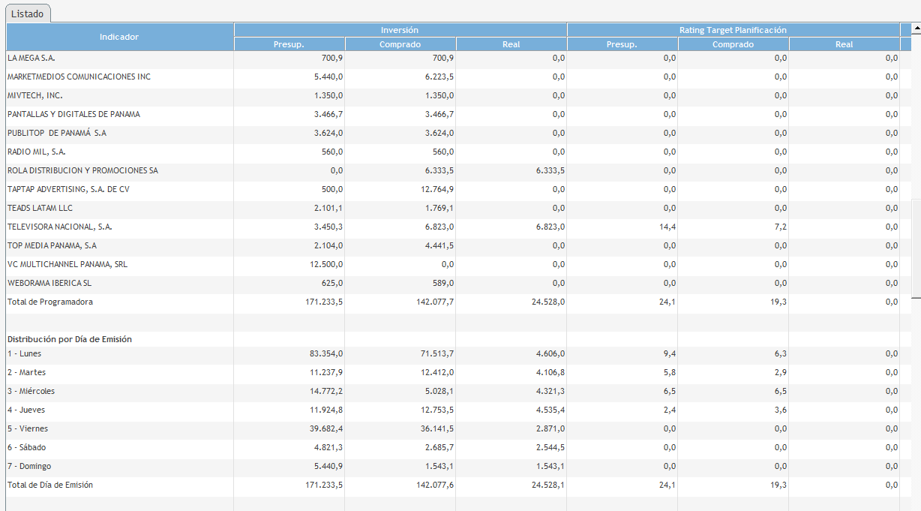Click Presup. header under Inversión

(x=289, y=44)
